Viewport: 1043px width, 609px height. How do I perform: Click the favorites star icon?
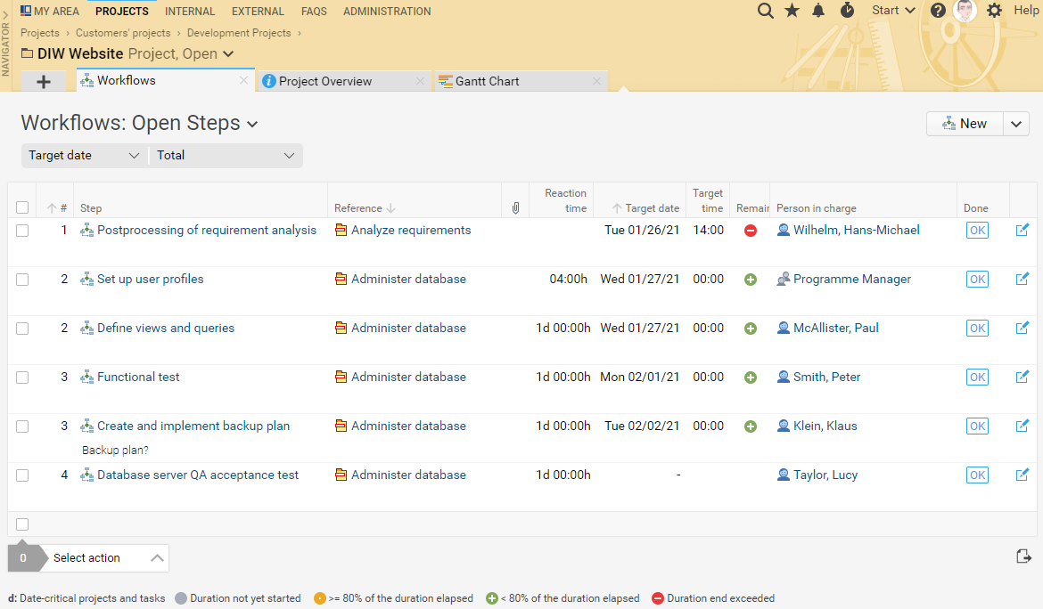point(792,11)
